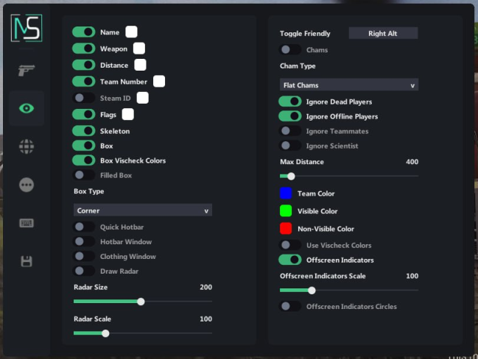Click the white color swatch beside Name

pos(131,32)
